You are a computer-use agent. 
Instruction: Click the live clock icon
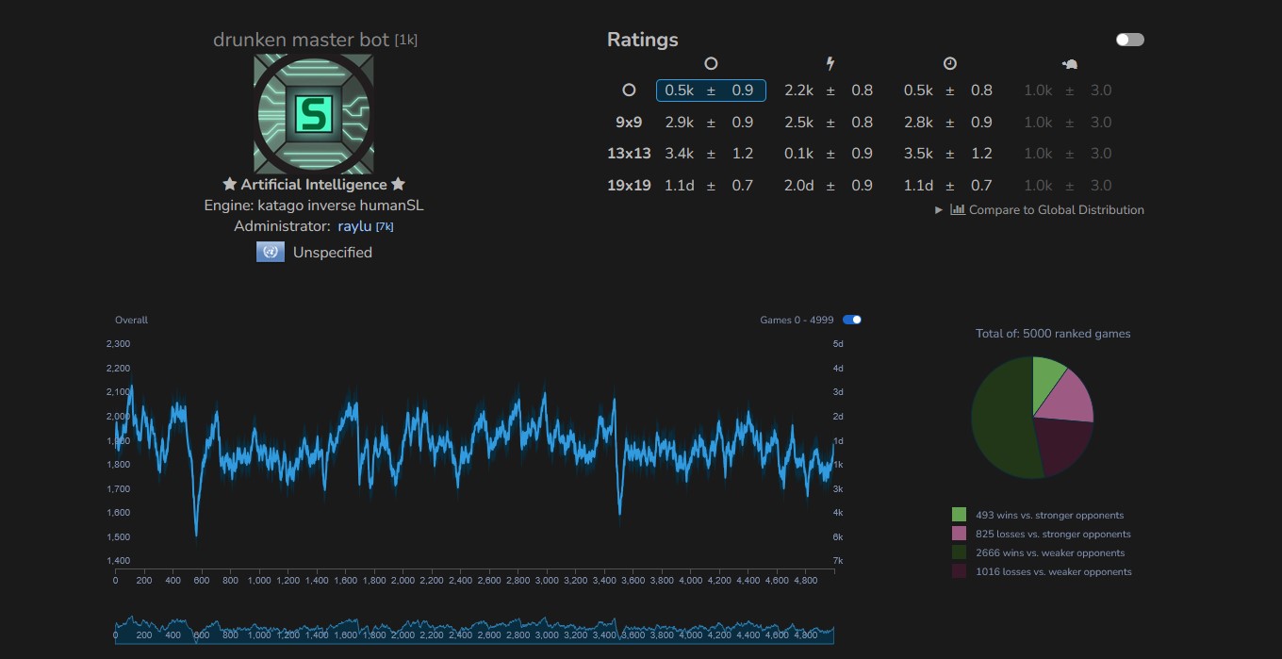tap(950, 63)
